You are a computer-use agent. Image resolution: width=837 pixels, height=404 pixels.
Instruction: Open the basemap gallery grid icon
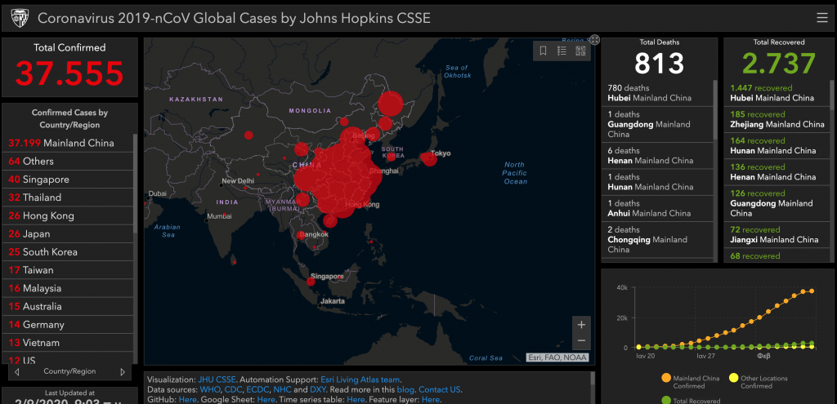click(580, 51)
